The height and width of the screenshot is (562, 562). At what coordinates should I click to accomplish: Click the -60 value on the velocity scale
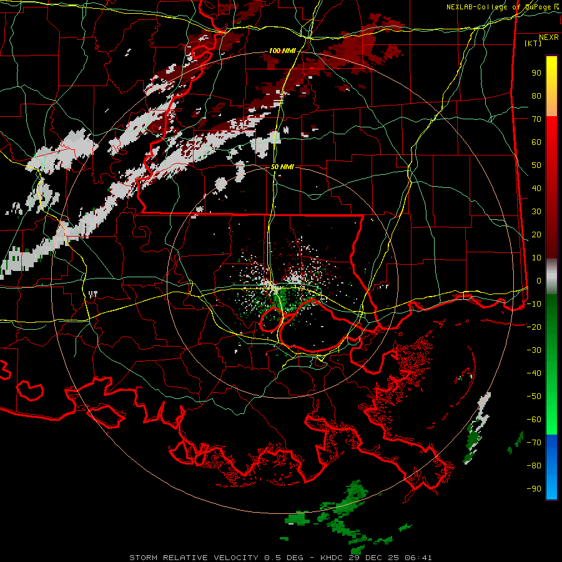click(534, 420)
